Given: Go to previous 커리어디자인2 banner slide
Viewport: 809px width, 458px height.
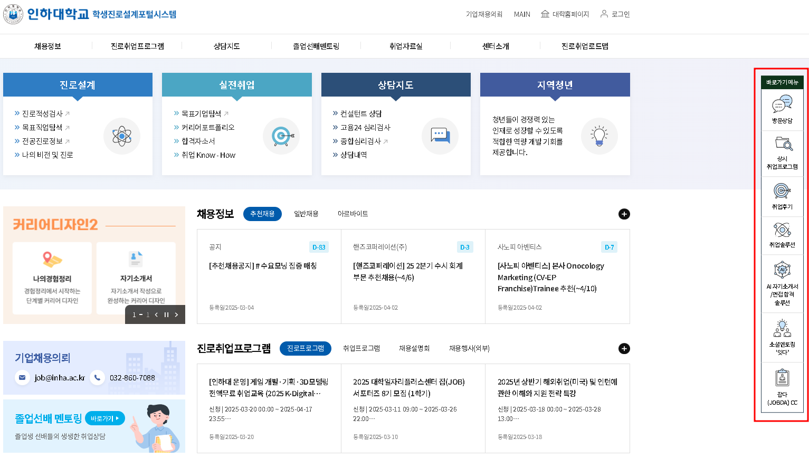Looking at the screenshot, I should point(156,314).
